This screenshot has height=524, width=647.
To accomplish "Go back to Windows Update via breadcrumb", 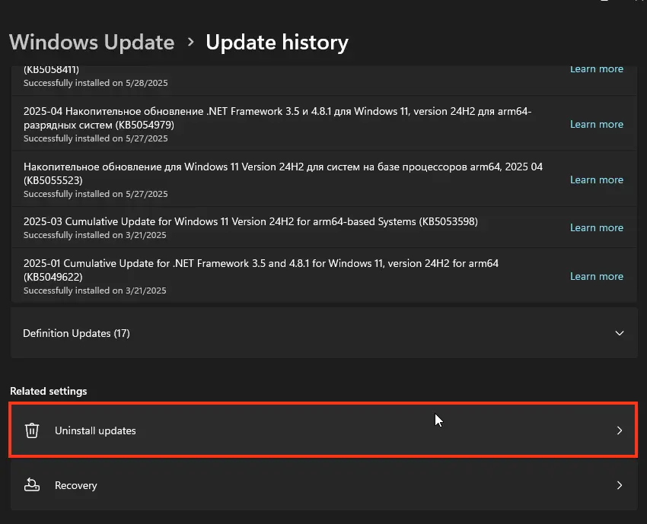I will pos(91,43).
